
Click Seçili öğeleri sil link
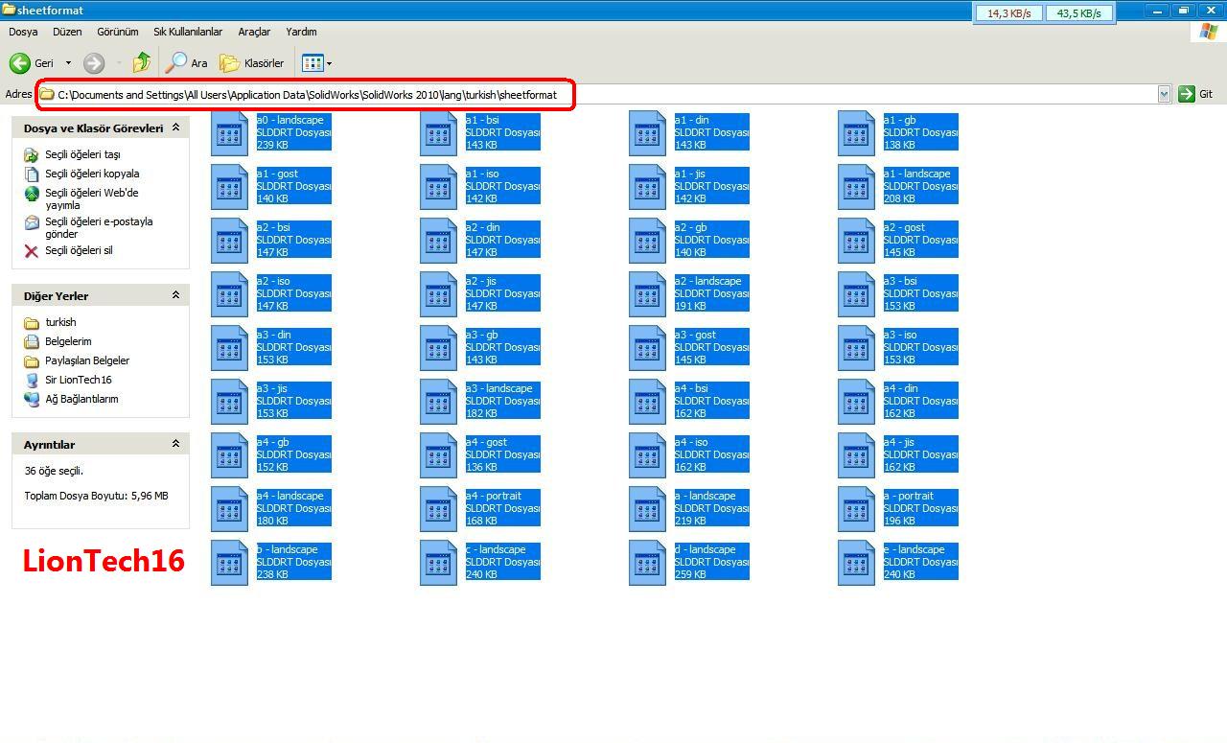point(79,250)
